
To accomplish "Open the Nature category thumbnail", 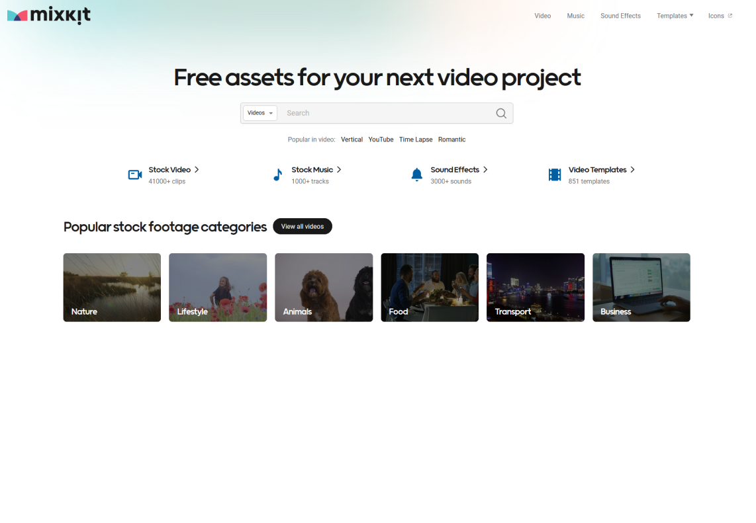I will point(112,288).
